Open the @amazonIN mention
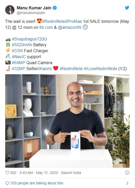 click(69, 27)
